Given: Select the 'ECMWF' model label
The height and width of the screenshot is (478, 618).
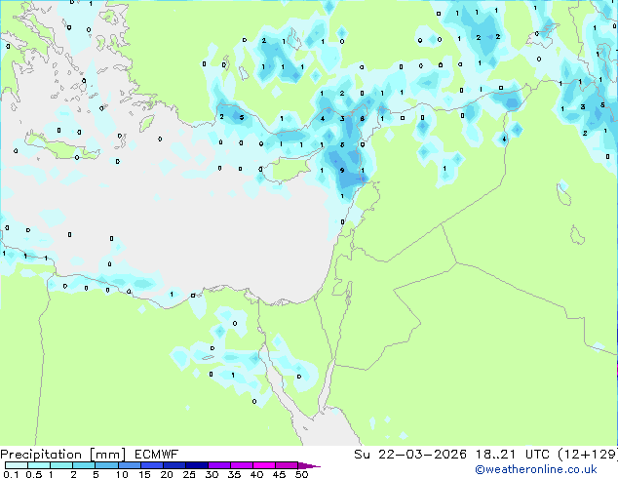Looking at the screenshot, I should tap(157, 455).
